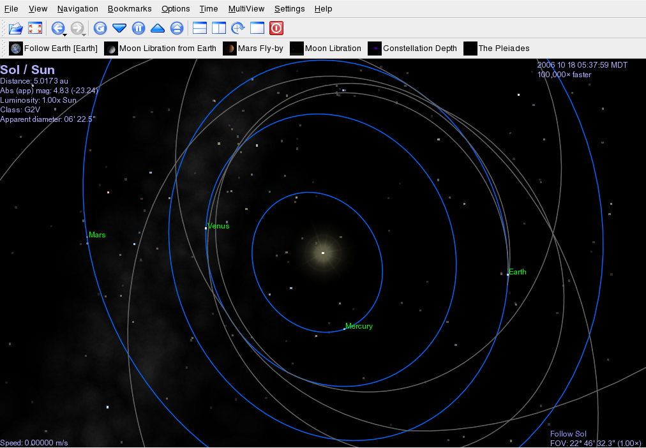Select the Venus label in the view
646x448 pixels.
pyautogui.click(x=218, y=226)
